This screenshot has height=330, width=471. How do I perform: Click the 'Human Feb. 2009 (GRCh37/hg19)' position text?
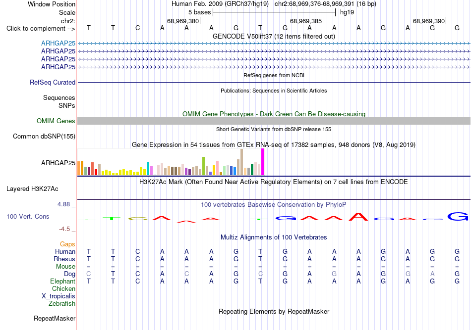click(x=220, y=4)
